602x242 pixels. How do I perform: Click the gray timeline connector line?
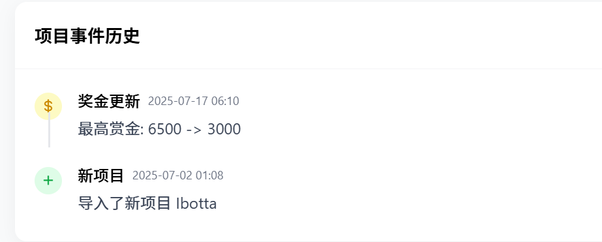tap(49, 130)
